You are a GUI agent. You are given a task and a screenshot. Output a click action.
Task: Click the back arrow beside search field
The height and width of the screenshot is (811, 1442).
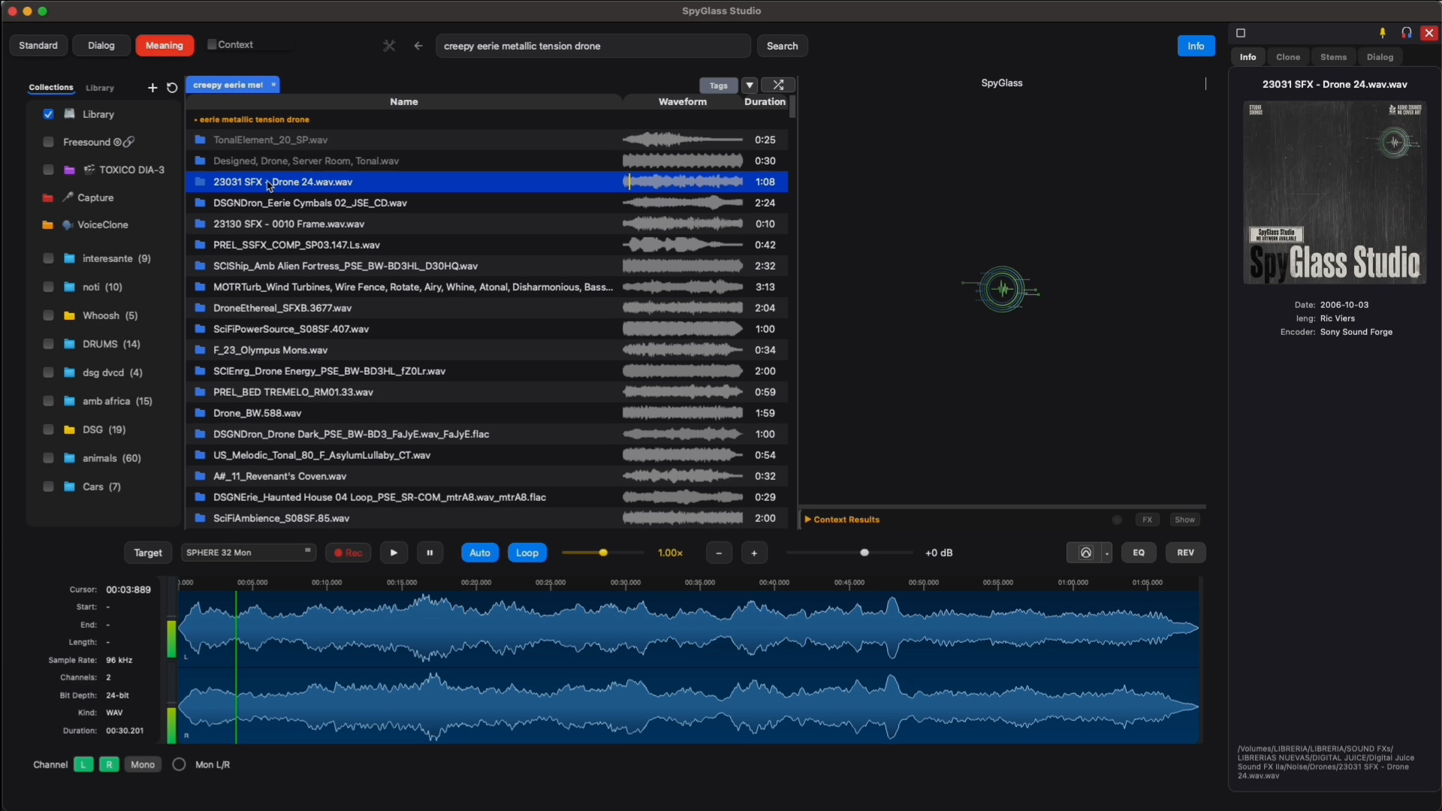coord(418,46)
